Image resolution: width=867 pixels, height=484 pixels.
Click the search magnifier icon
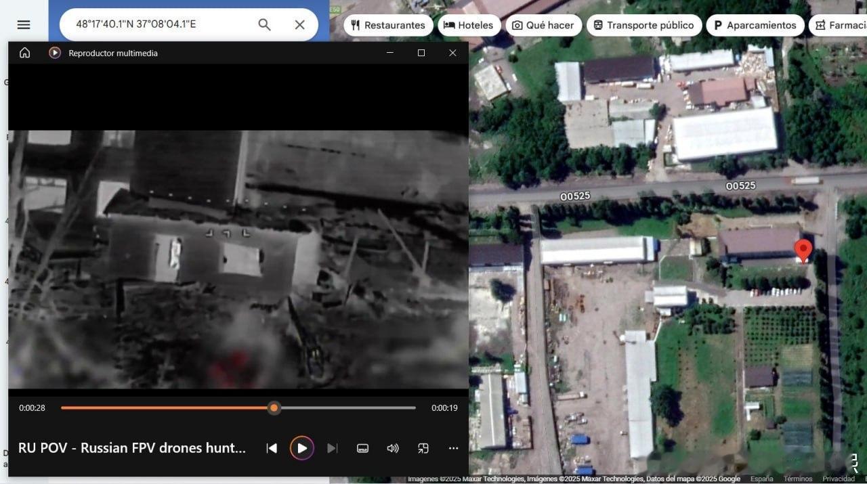[x=264, y=25]
